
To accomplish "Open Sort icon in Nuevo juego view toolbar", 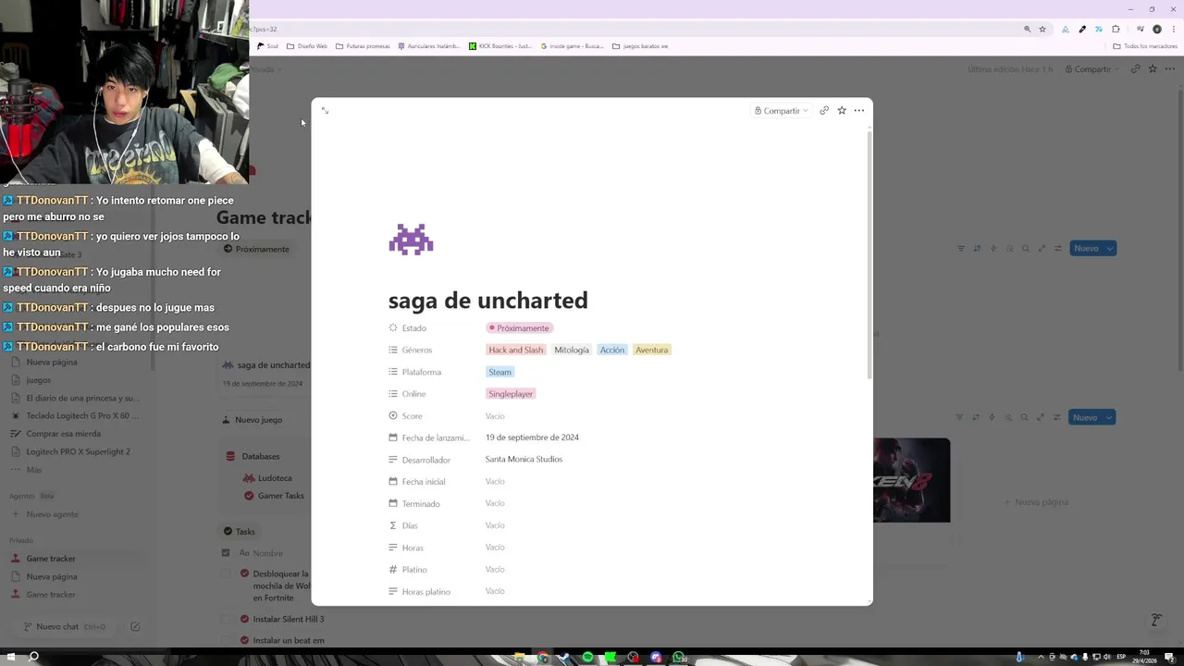I will click(x=976, y=417).
